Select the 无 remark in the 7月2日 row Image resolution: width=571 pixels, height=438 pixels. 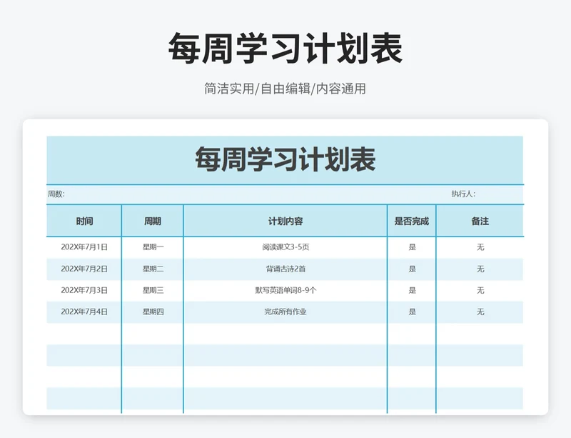point(480,269)
